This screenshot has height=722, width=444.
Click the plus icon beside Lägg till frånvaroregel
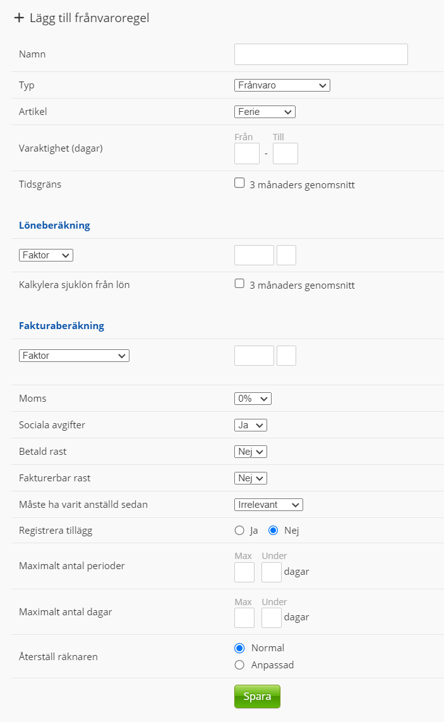coord(19,18)
